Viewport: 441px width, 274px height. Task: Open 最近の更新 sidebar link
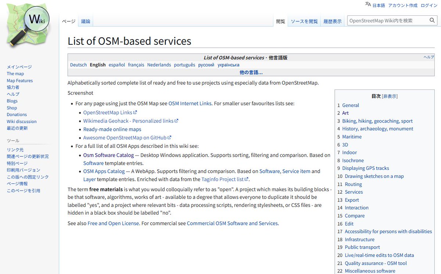click(x=17, y=128)
